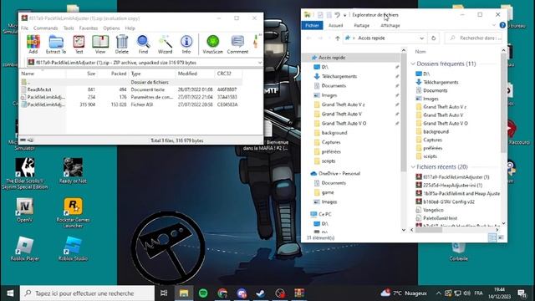The width and height of the screenshot is (535, 301).
Task: Open the File menu in WinRAR
Action: coord(24,28)
